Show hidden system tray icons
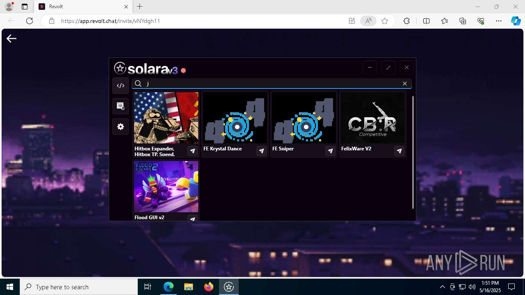525x295 pixels. (442, 287)
